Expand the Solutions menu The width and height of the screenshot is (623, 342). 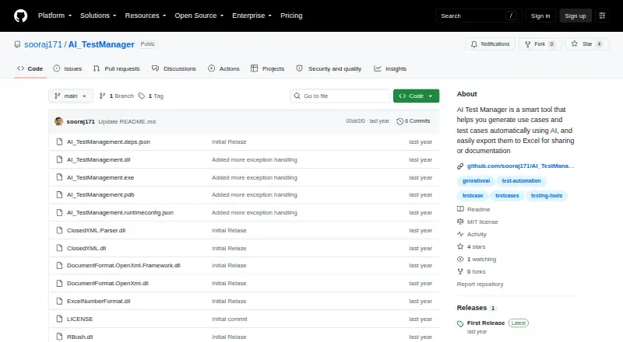pyautogui.click(x=98, y=16)
